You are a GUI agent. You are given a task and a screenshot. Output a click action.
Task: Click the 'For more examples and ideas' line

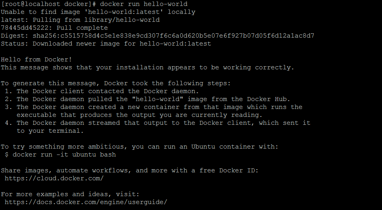tap(70, 194)
